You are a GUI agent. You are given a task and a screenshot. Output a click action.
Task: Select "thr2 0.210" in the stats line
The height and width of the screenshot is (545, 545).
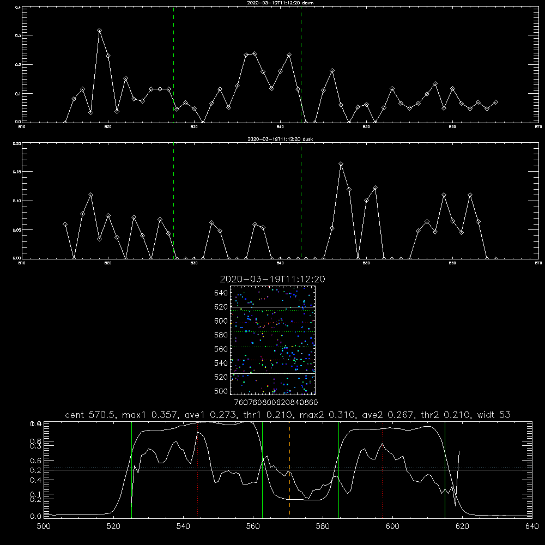[x=445, y=415]
